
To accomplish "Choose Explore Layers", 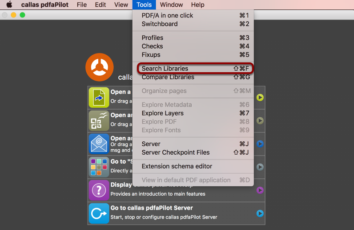I will coord(193,113).
